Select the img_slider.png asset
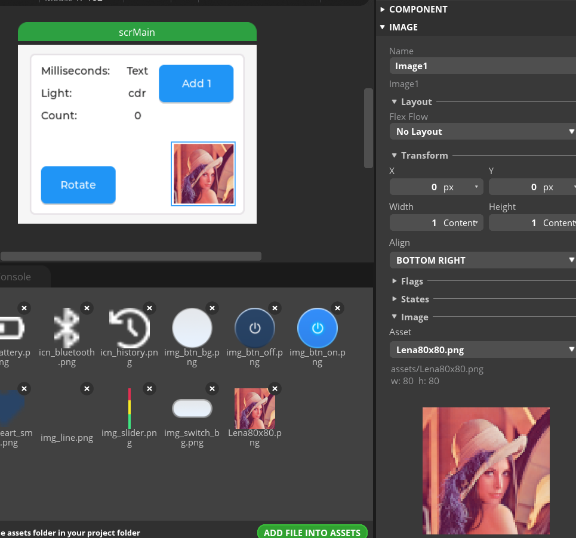The image size is (576, 538). [x=129, y=408]
